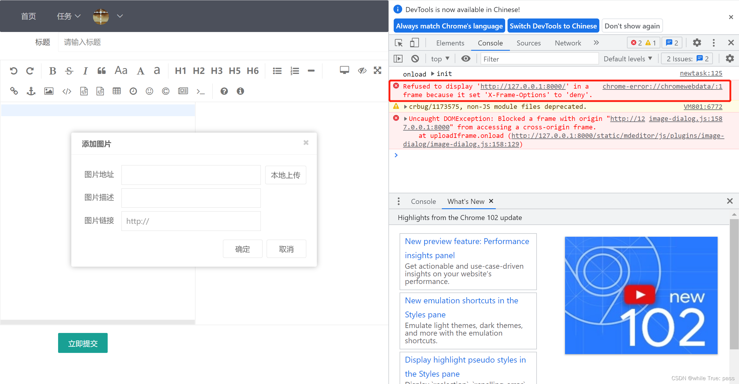The height and width of the screenshot is (384, 739).
Task: Expand the Uncaught DOMException error
Action: [405, 119]
